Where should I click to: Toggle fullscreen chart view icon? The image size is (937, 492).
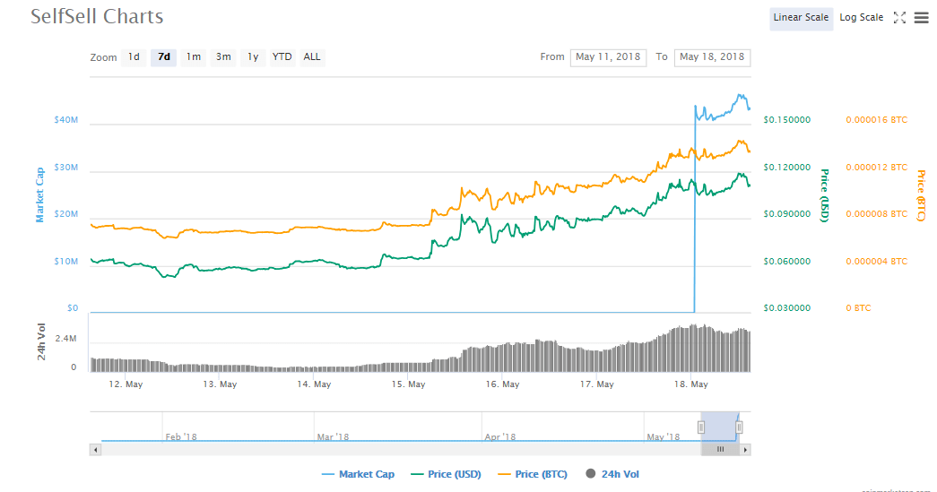click(900, 18)
